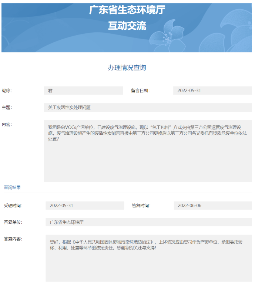Click the 受理时间 field showing 2022-05-31
Screen dimensions: 255x282
pyautogui.click(x=85, y=206)
